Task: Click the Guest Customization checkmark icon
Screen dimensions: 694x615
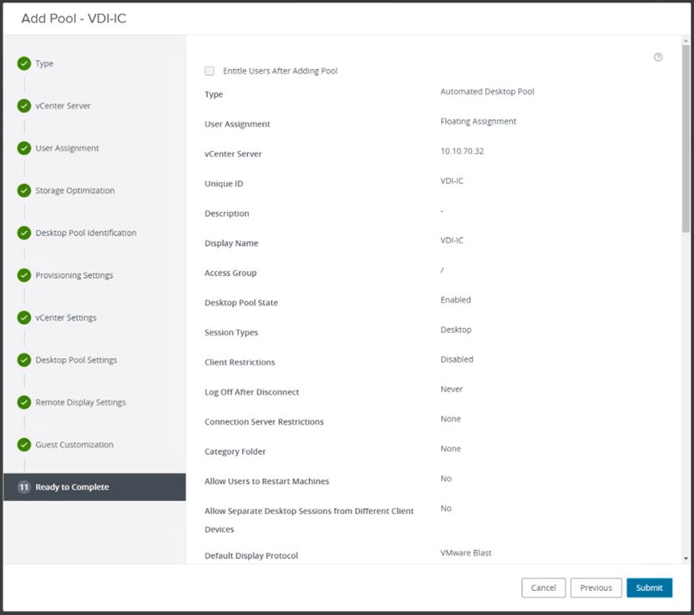Action: pyautogui.click(x=24, y=445)
